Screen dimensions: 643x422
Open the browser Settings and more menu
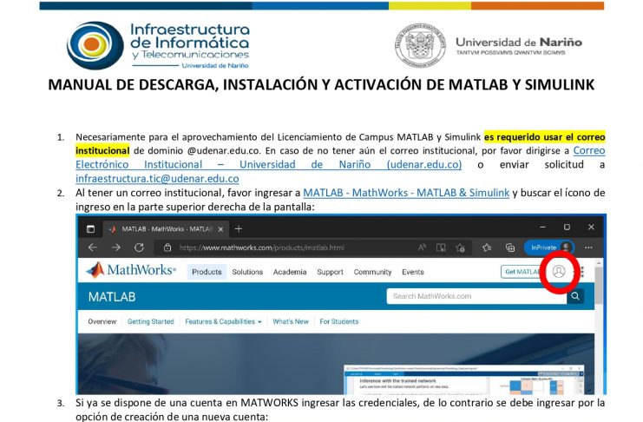point(589,247)
